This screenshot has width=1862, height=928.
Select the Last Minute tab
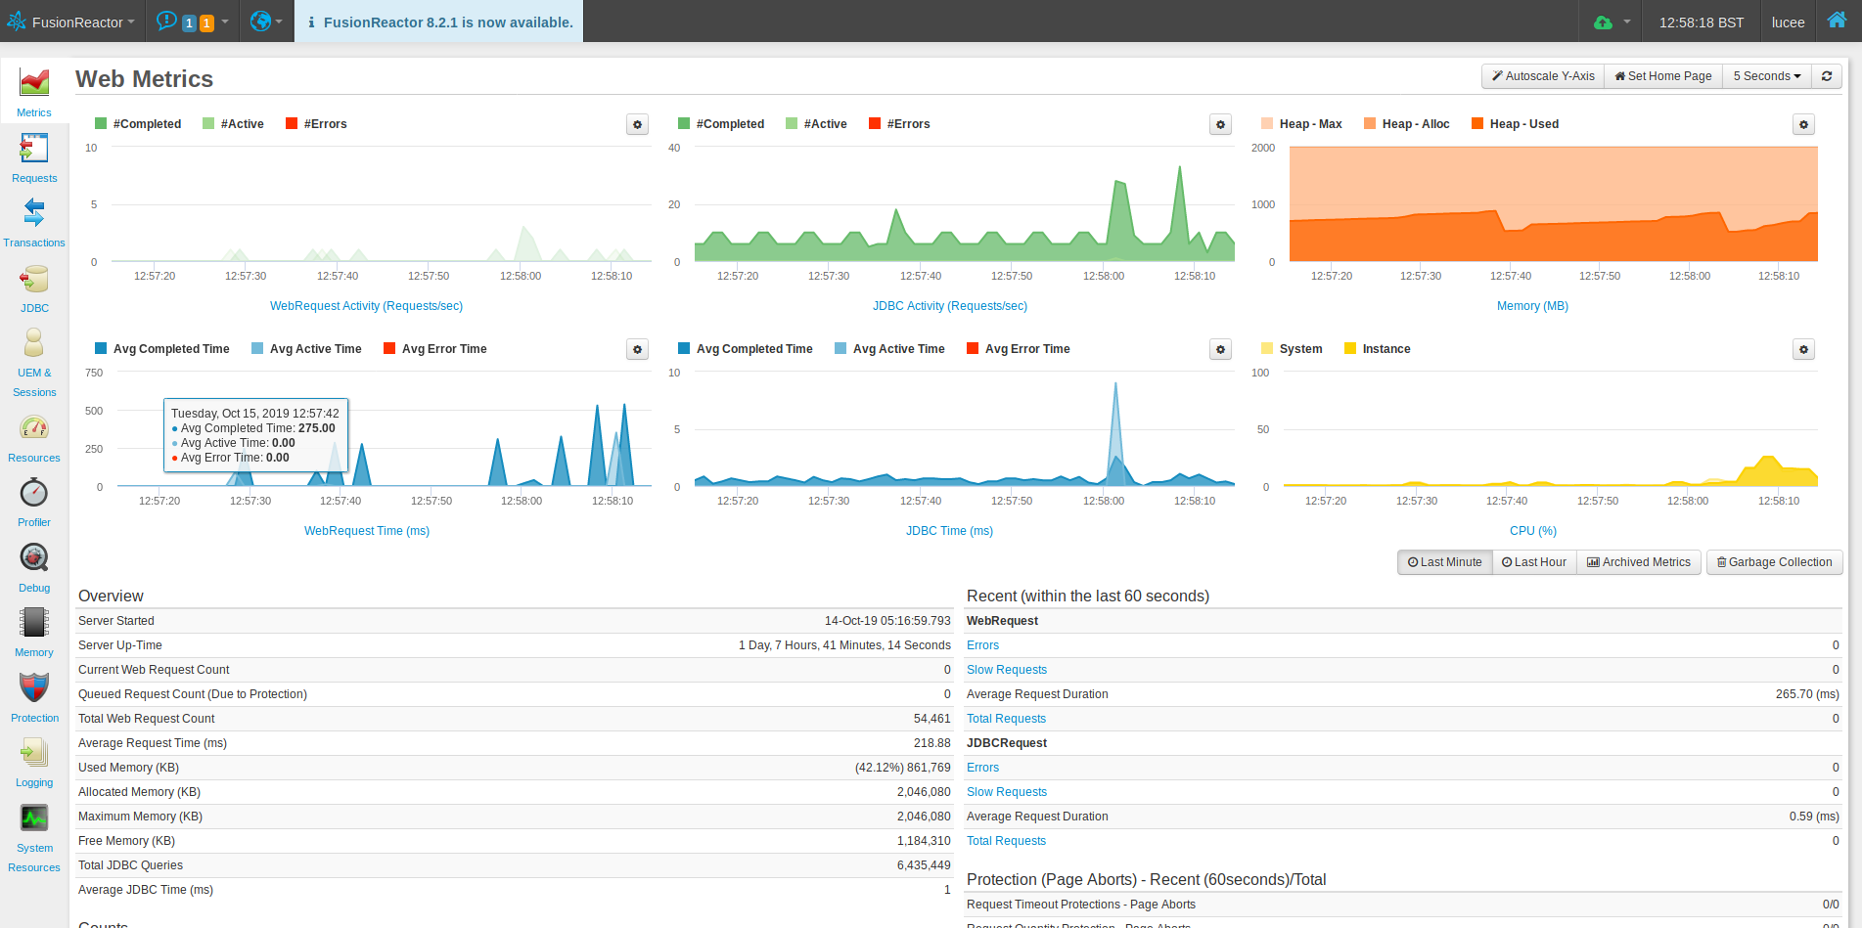point(1445,562)
